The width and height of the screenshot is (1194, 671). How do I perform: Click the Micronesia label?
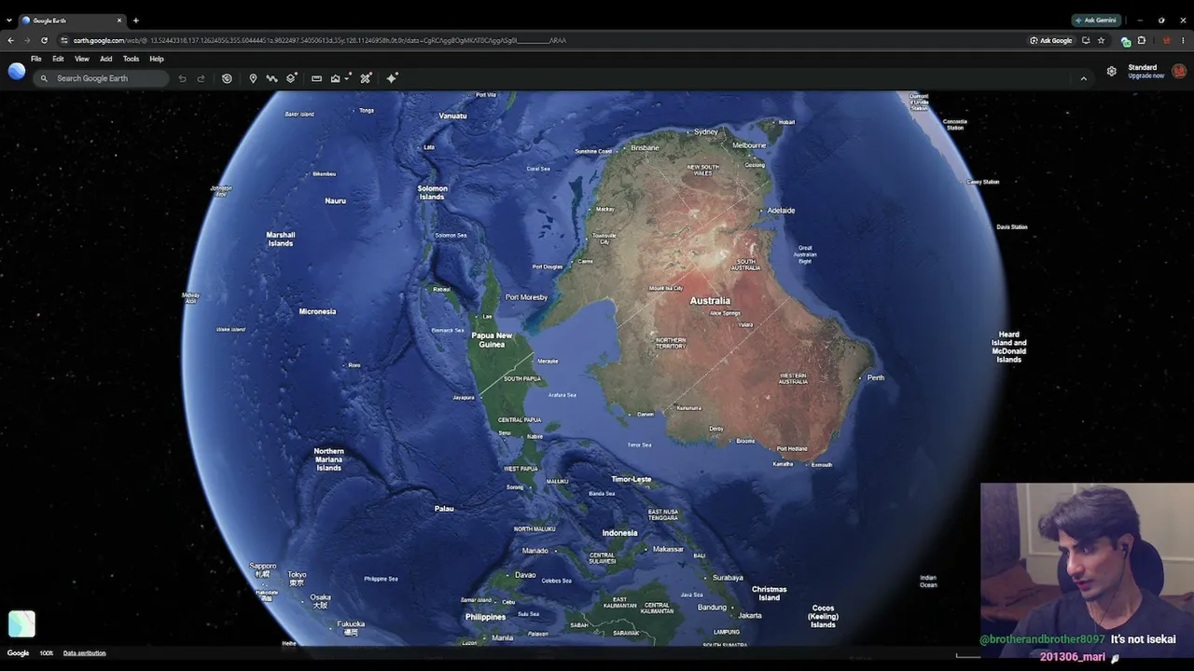coord(317,311)
